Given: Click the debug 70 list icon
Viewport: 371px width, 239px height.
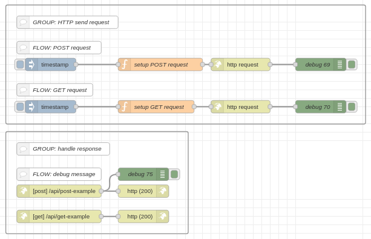Looking at the screenshot, I should pyautogui.click(x=340, y=107).
